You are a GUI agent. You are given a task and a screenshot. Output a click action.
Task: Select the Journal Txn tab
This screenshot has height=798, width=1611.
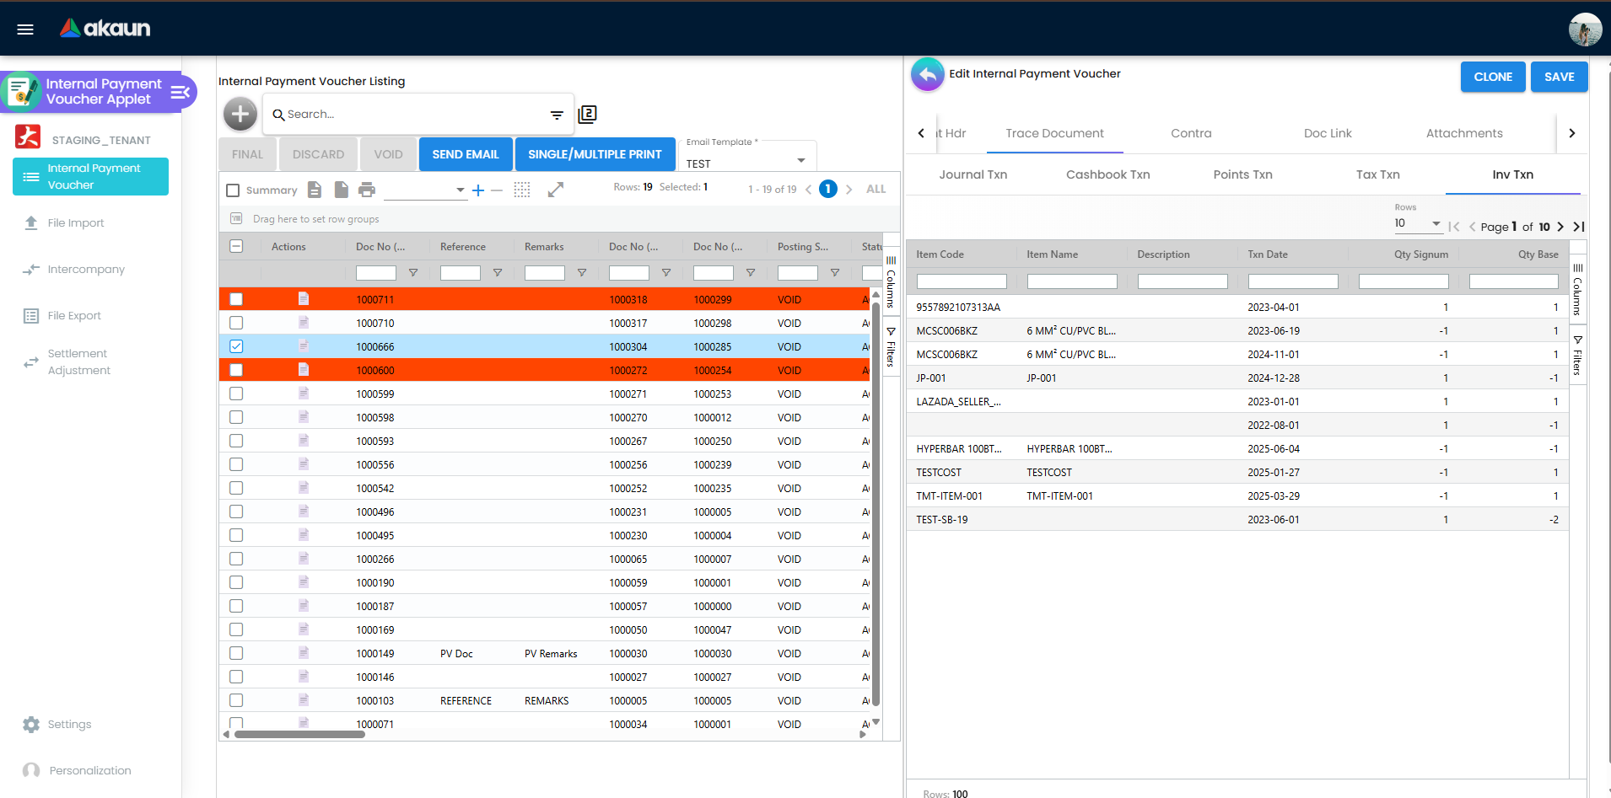[x=973, y=174]
